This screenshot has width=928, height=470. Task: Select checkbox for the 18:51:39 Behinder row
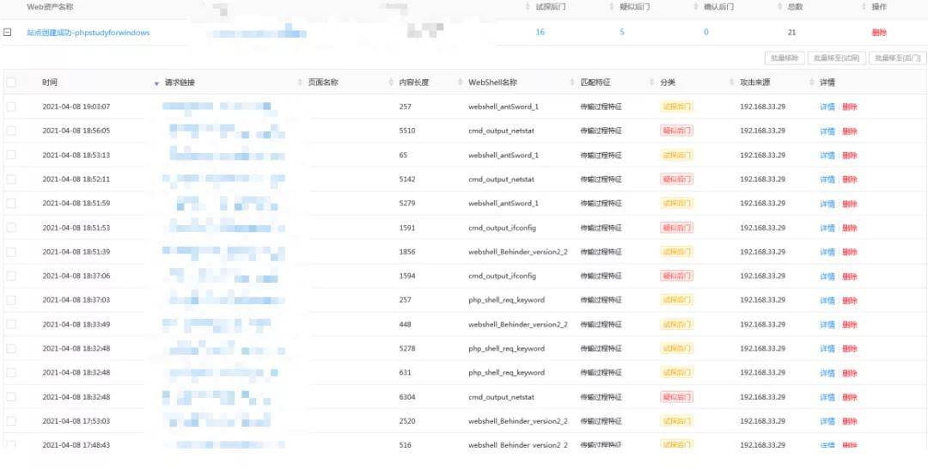click(11, 252)
